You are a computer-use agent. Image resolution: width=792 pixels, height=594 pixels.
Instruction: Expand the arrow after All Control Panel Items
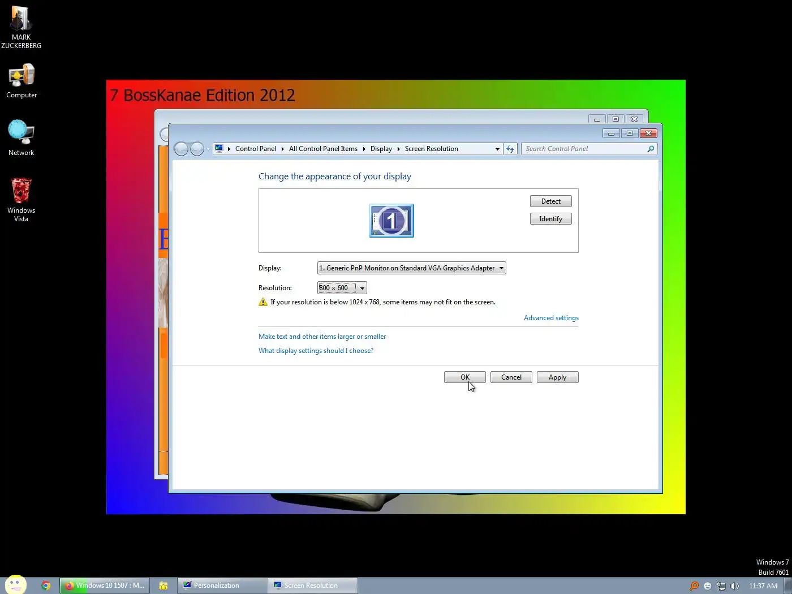364,149
